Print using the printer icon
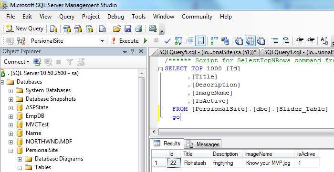The height and width of the screenshot is (172, 334). [139, 29]
